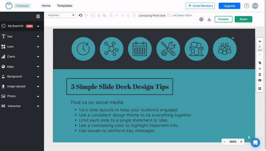
Task: Click the download icon
Action: click(x=209, y=19)
